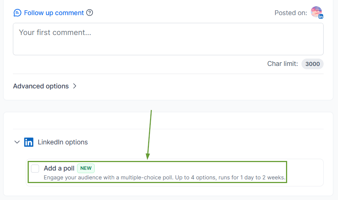Image resolution: width=338 pixels, height=200 pixels.
Task: Click the Char limit: label
Action: pos(283,64)
